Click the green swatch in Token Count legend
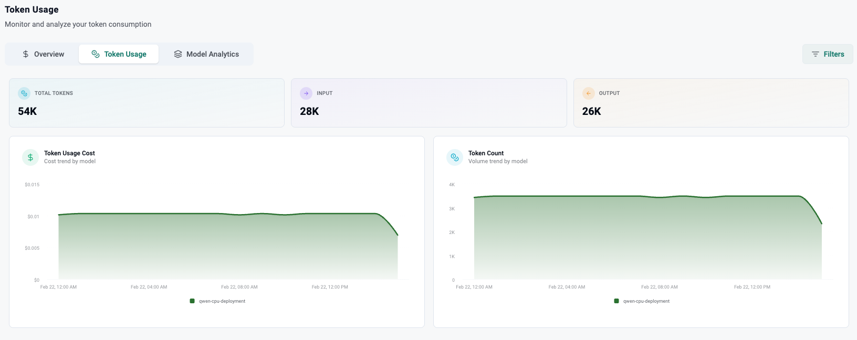 tap(616, 301)
